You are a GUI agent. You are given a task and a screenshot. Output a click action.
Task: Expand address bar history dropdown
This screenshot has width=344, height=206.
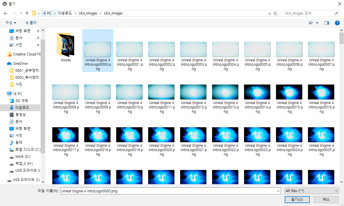coord(270,13)
